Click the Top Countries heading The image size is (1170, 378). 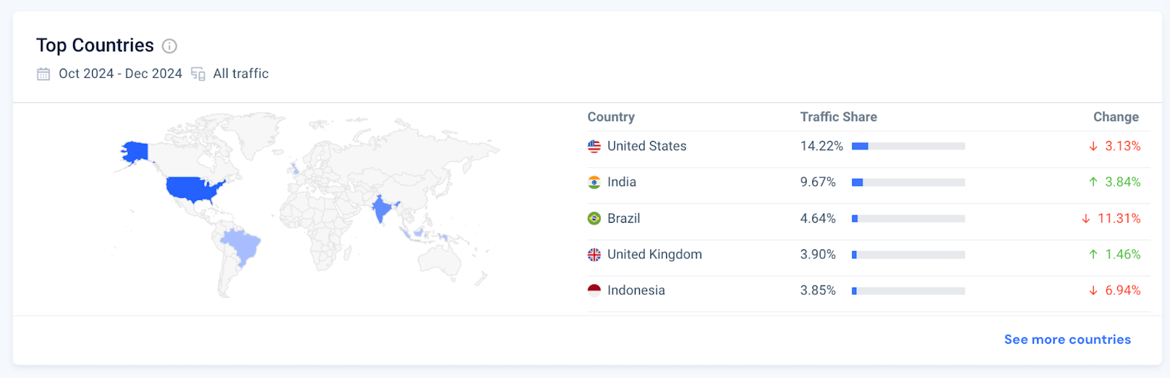(x=95, y=45)
